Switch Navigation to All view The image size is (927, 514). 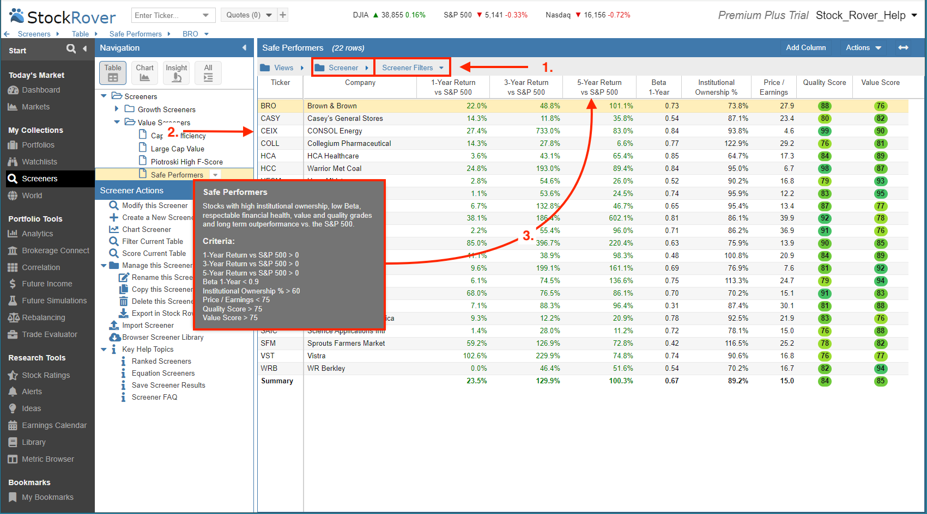coord(208,73)
